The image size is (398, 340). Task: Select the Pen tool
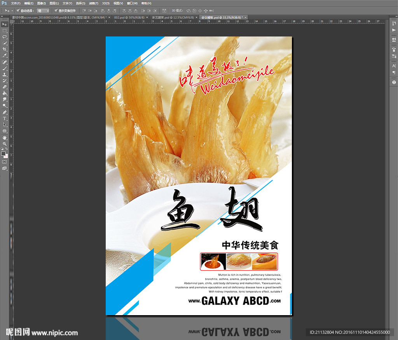pyautogui.click(x=5, y=112)
